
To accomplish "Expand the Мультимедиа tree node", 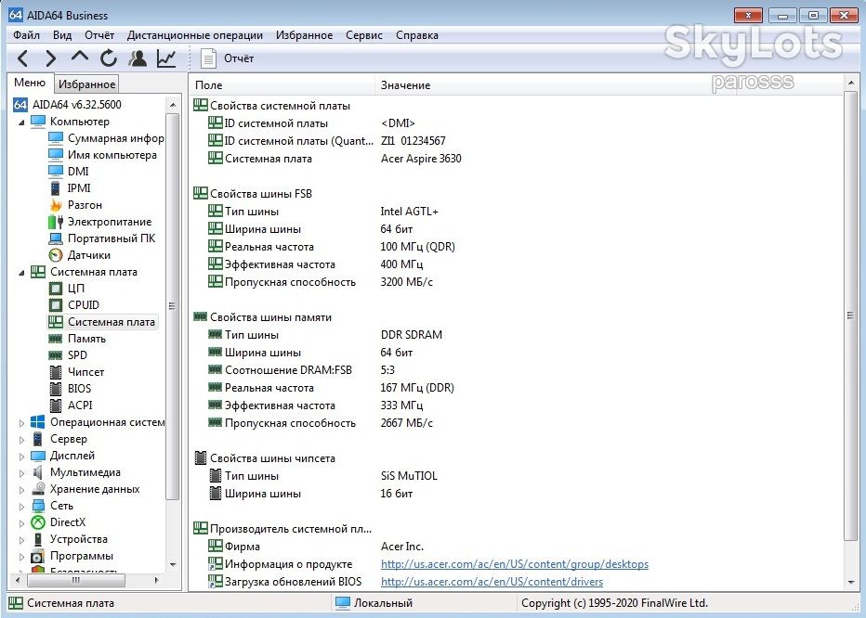I will coord(21,473).
